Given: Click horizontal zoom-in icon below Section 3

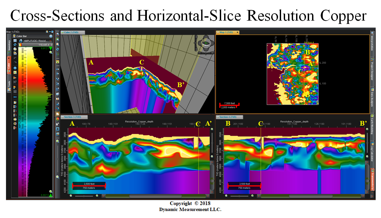Looking at the screenshot, I should click(x=97, y=196).
